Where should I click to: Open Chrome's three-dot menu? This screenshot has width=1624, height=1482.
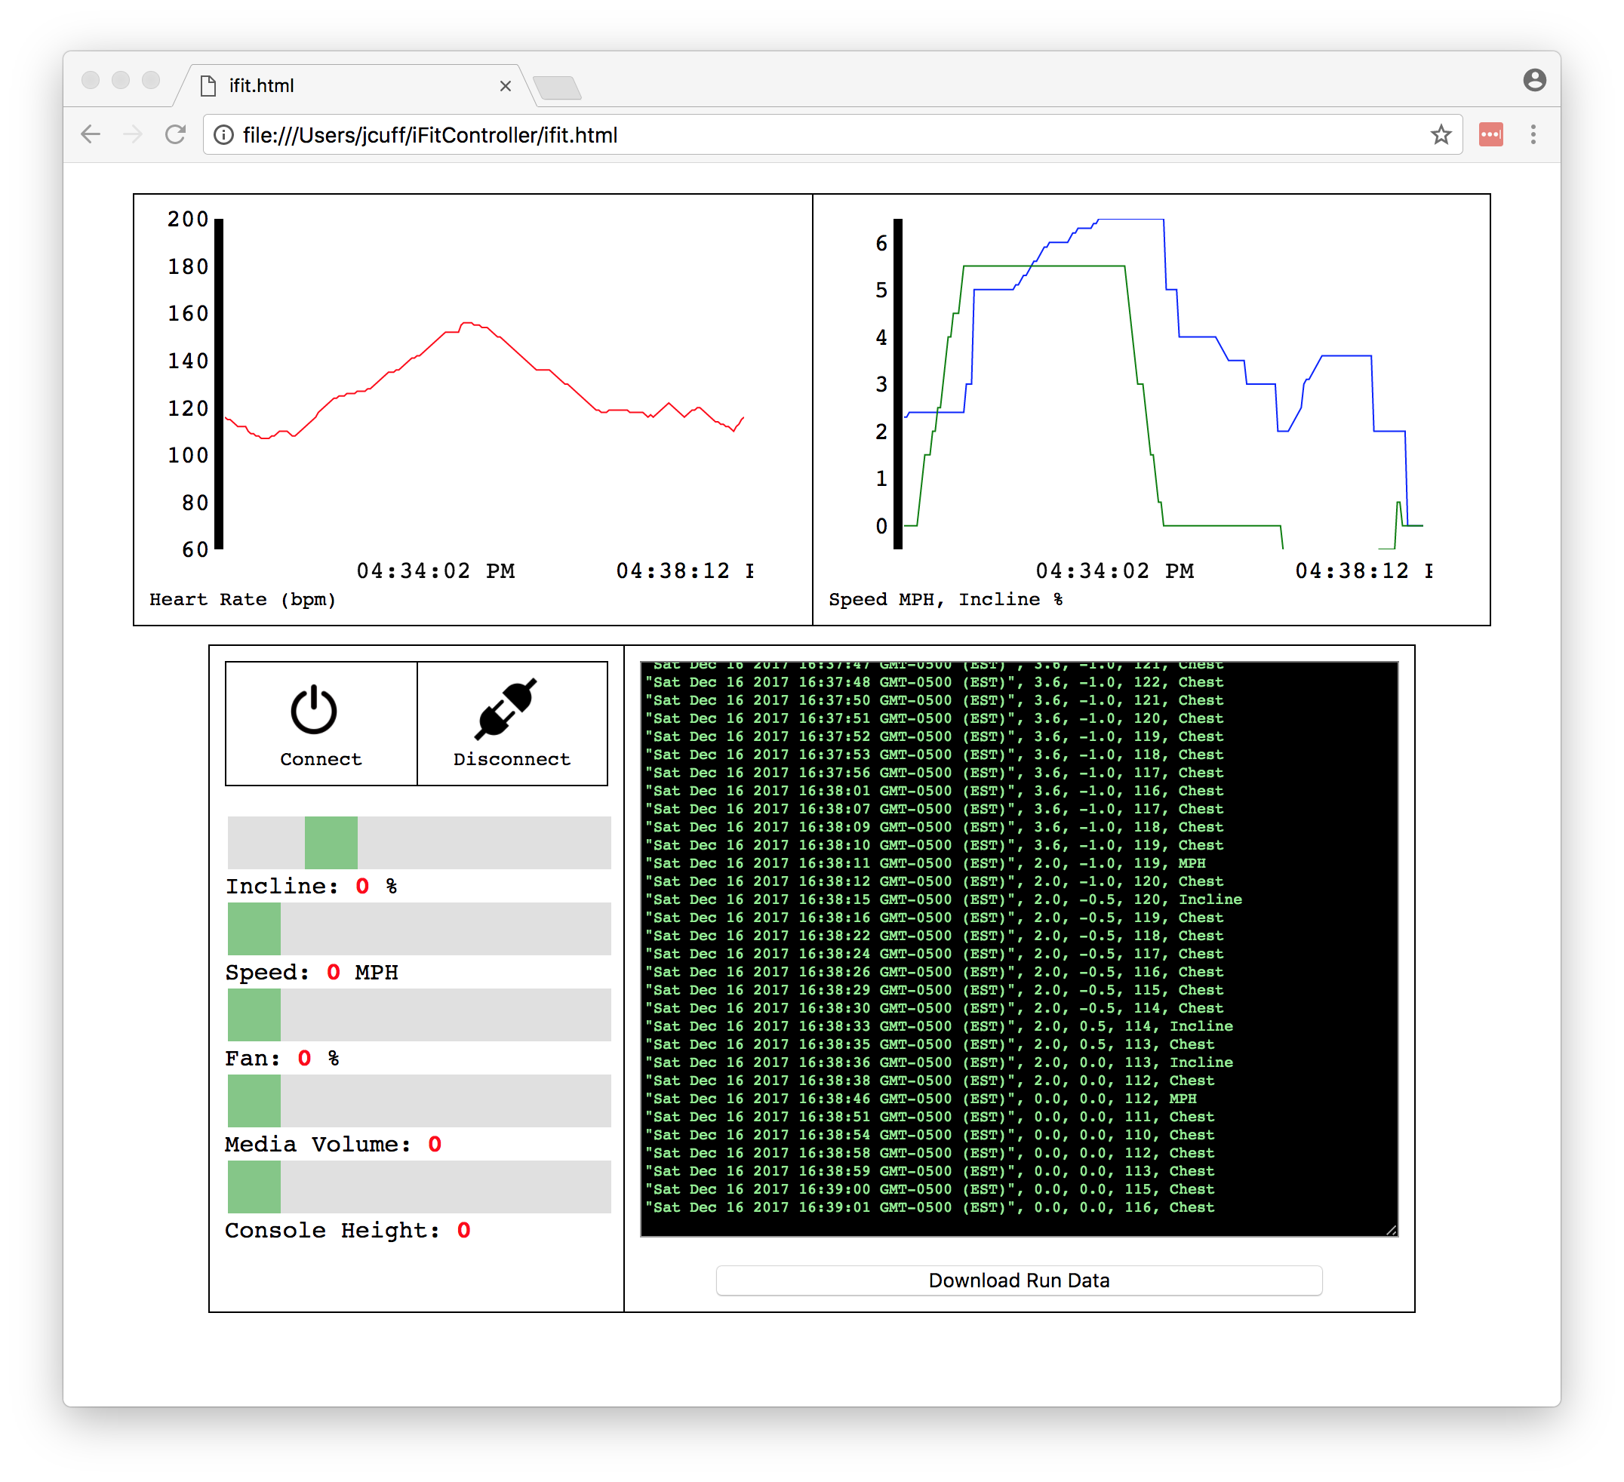(x=1533, y=134)
